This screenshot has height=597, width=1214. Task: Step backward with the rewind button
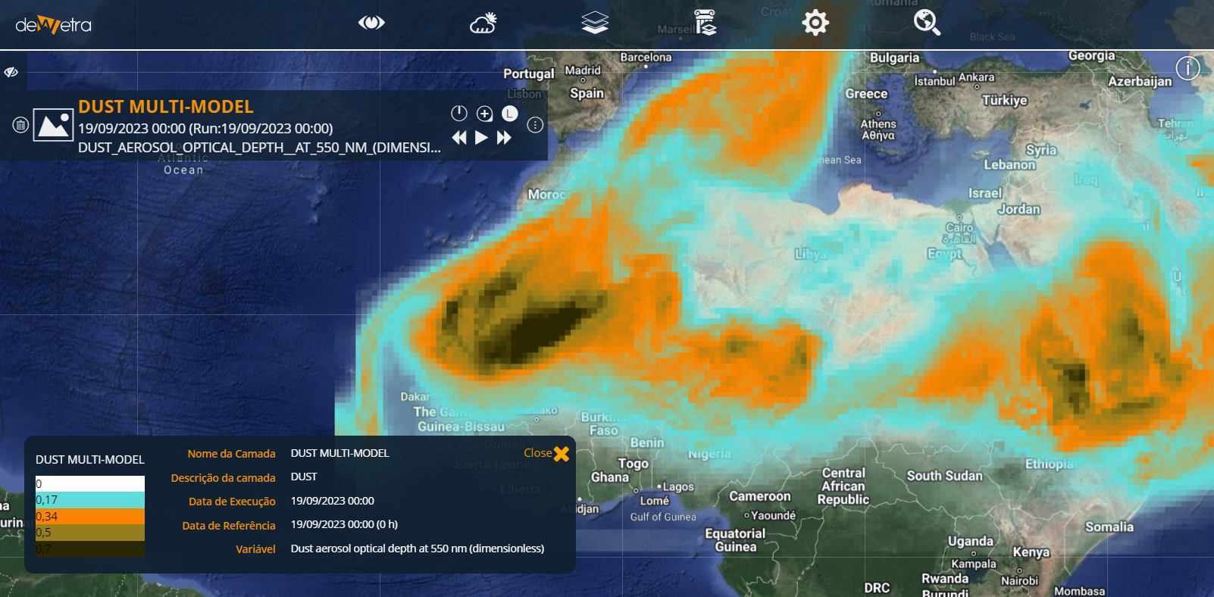click(x=459, y=138)
